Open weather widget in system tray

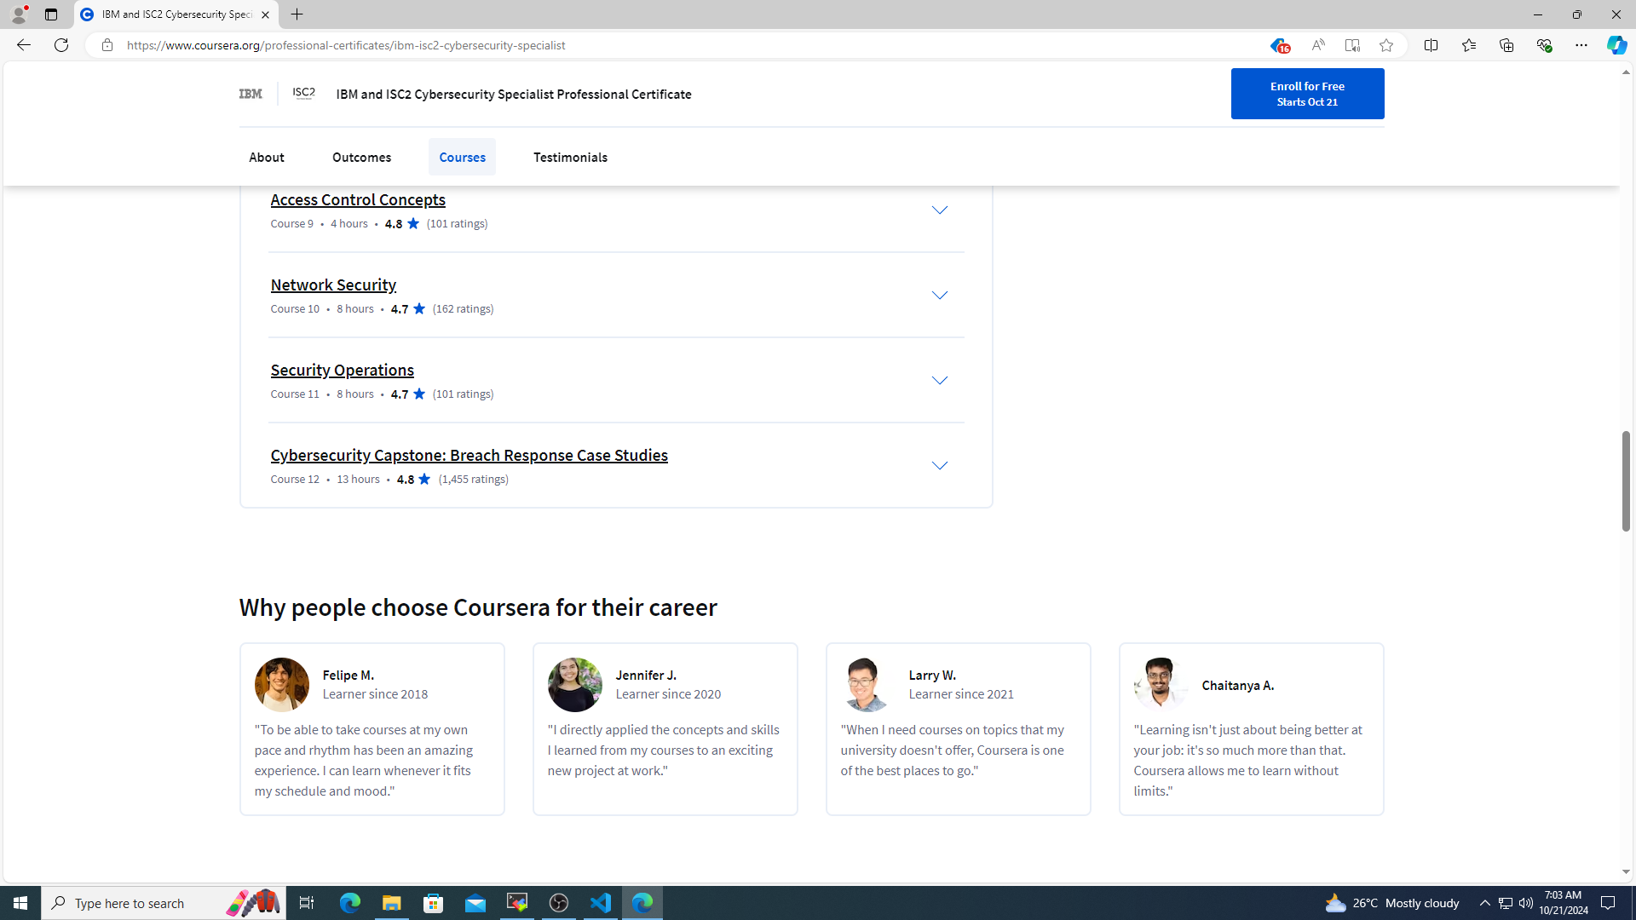click(x=1391, y=903)
